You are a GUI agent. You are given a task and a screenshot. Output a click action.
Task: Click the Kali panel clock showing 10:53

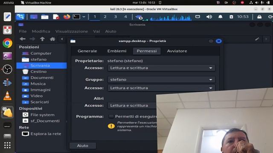tap(243, 17)
